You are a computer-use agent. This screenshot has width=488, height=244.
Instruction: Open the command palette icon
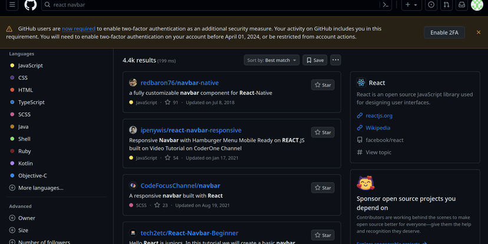click(x=385, y=5)
